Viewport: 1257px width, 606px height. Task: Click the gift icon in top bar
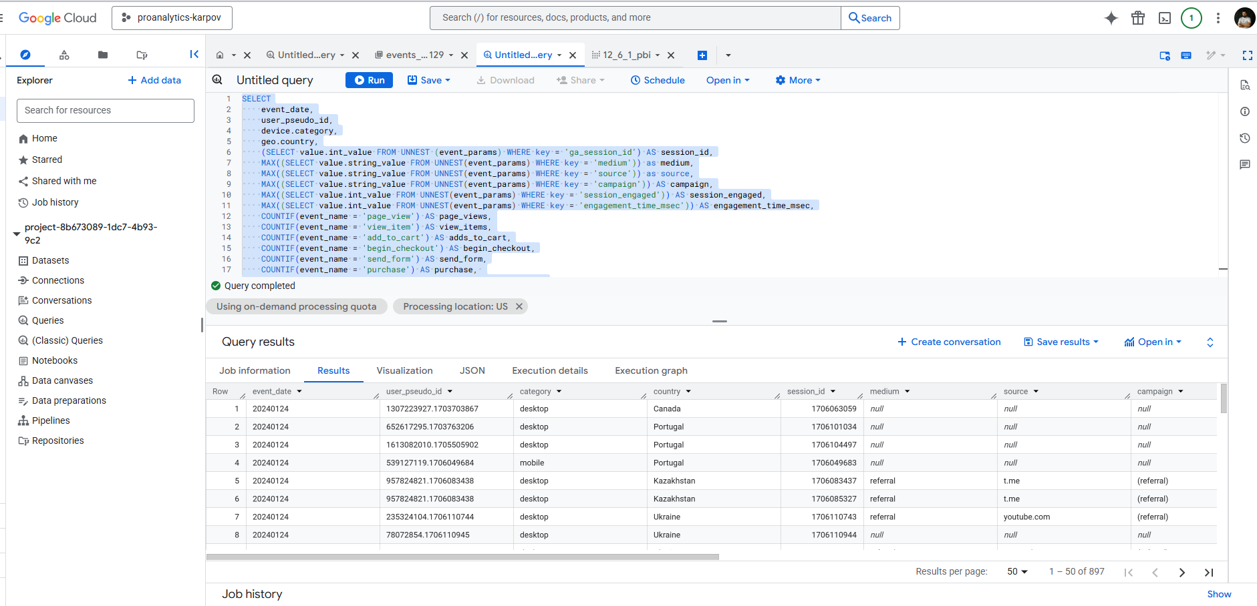[x=1138, y=18]
